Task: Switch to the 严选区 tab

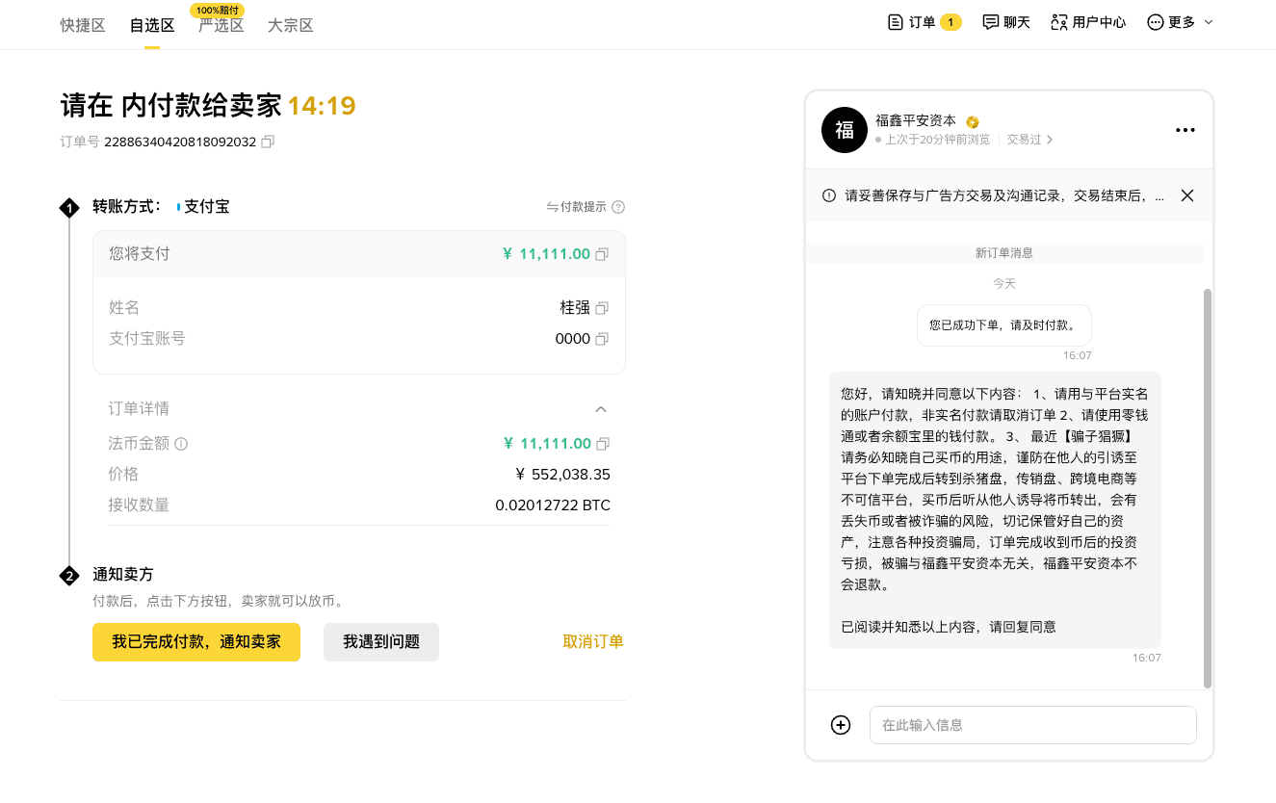Action: [221, 26]
